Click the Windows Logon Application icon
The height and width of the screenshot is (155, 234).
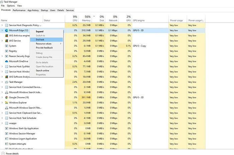7,139
